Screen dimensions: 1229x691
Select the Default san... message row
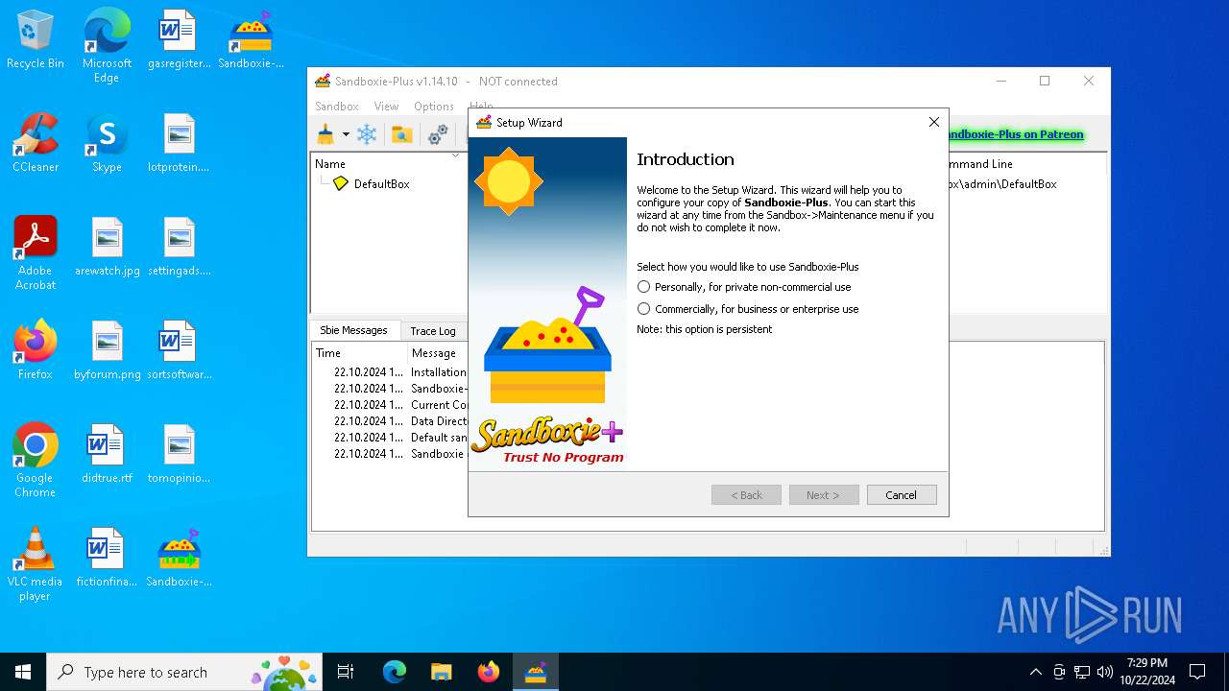390,438
